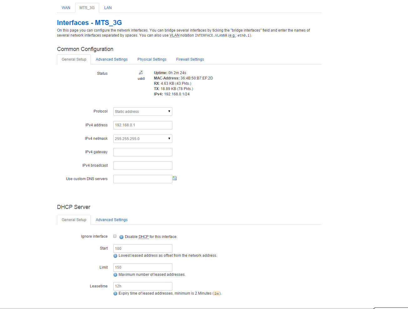
Task: Click the IPv4 gateway input field
Action: (143, 152)
